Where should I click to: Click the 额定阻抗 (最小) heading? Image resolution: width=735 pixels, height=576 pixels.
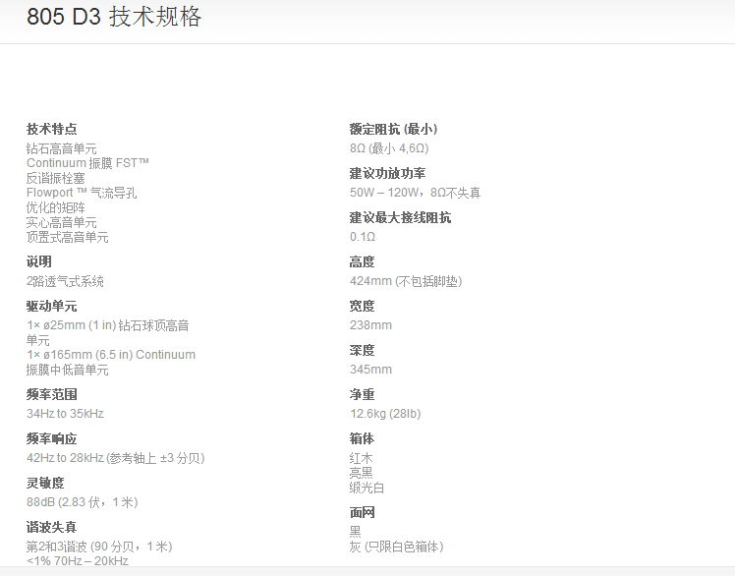(x=393, y=129)
